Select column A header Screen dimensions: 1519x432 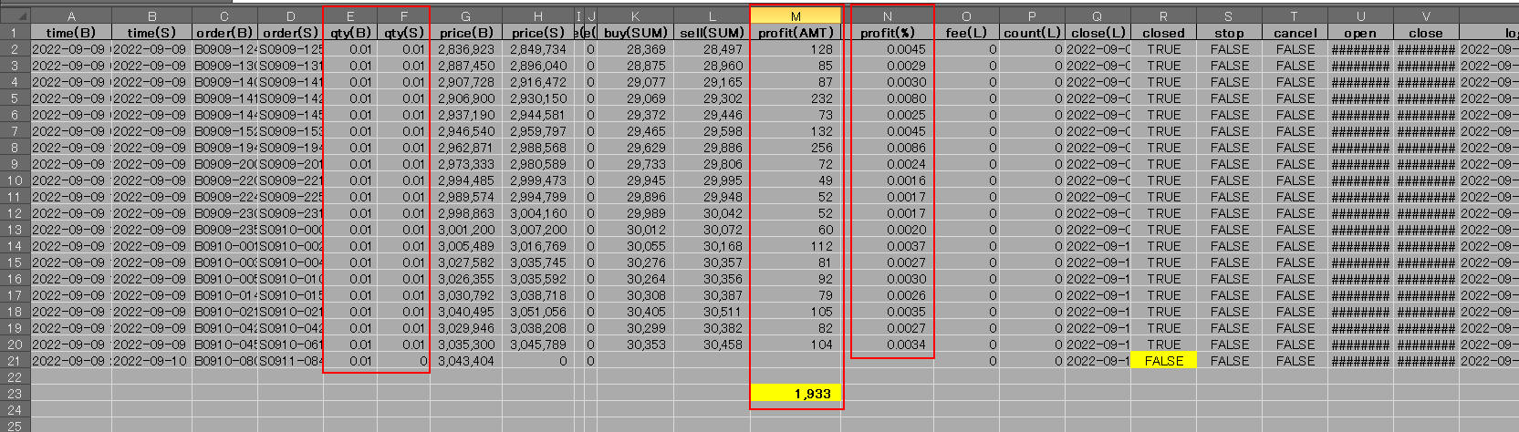71,15
